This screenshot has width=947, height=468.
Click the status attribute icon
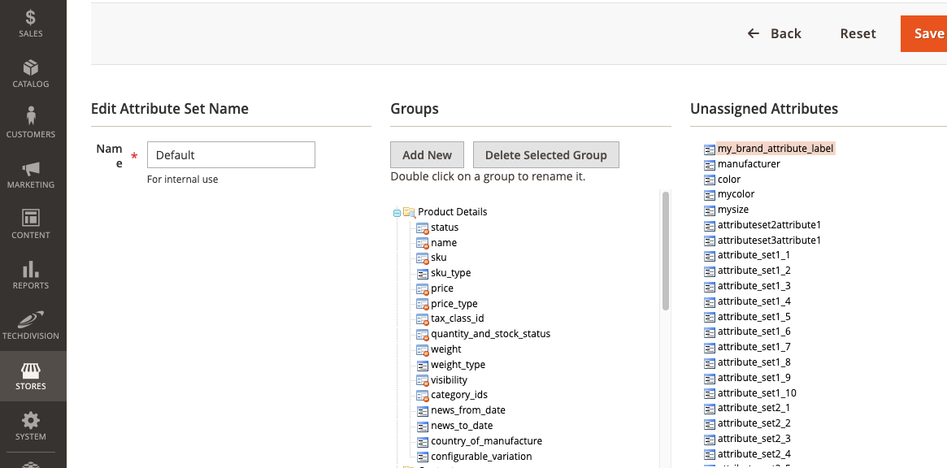point(423,227)
